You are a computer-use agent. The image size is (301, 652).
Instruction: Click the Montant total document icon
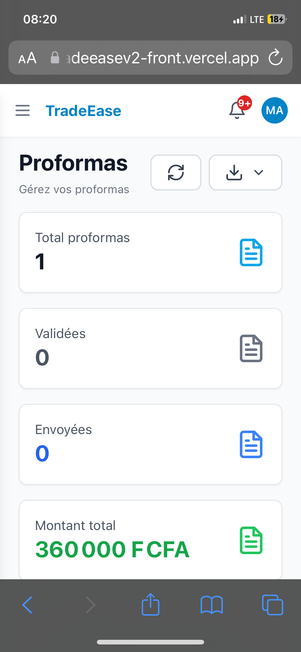[x=251, y=540]
